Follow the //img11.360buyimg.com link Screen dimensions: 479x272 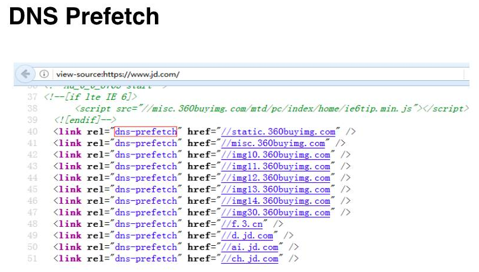click(x=275, y=166)
